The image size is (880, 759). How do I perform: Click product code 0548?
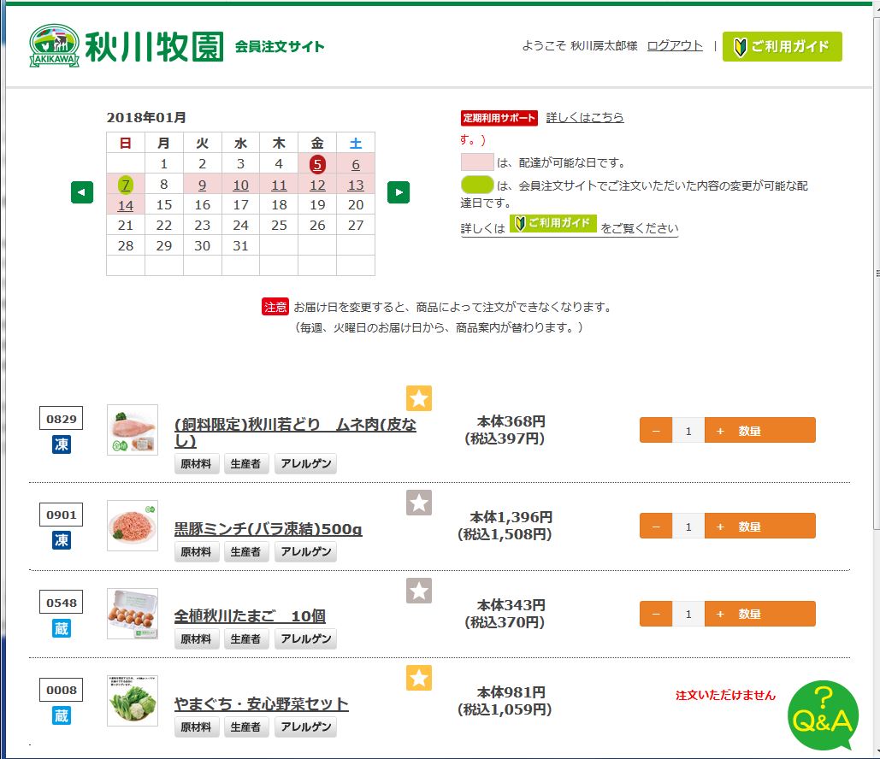[62, 603]
